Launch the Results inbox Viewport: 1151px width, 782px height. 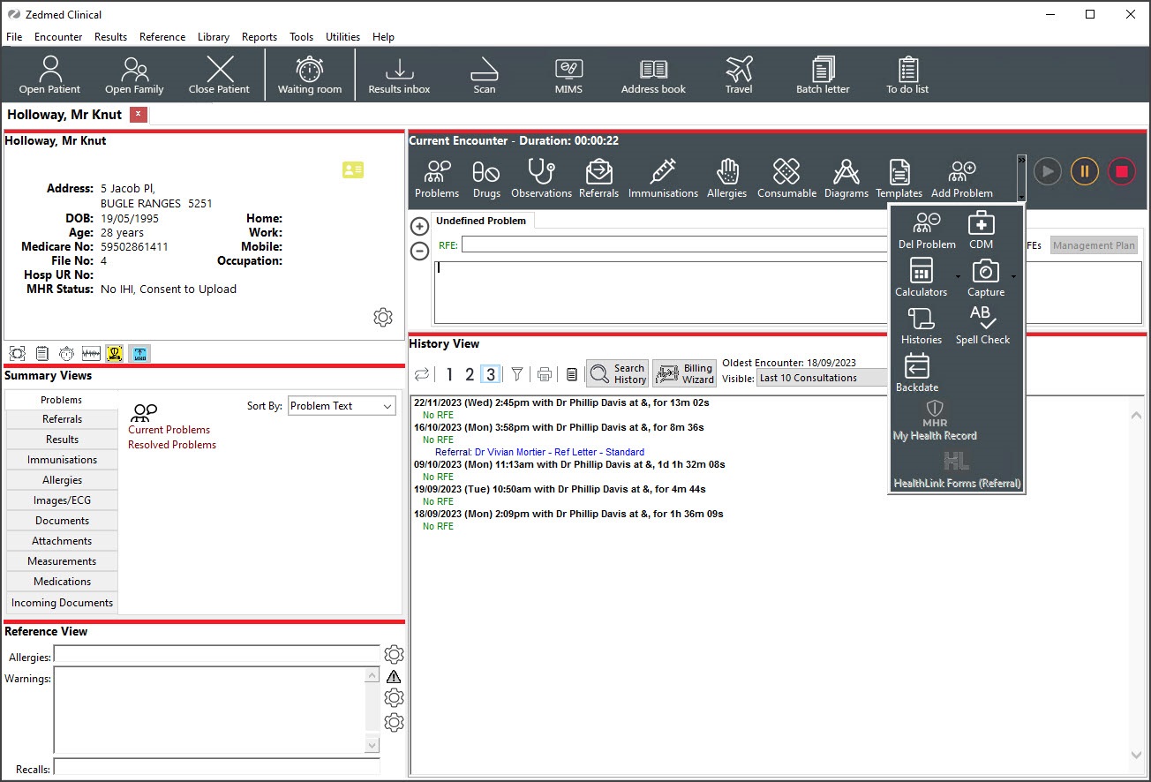[x=399, y=74]
